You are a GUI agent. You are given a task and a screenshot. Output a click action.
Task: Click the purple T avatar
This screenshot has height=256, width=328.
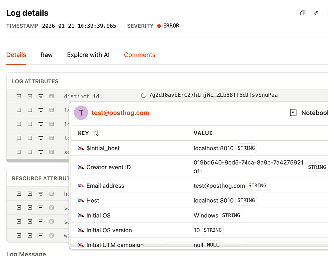point(81,113)
